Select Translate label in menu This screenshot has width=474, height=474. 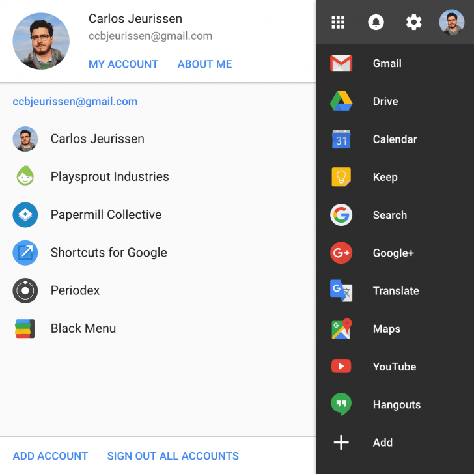396,291
